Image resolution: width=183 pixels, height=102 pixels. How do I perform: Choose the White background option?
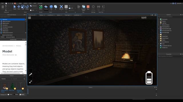point(10,94)
